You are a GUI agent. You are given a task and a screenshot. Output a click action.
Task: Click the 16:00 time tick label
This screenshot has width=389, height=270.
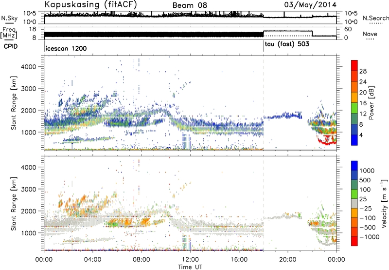[x=239, y=260]
